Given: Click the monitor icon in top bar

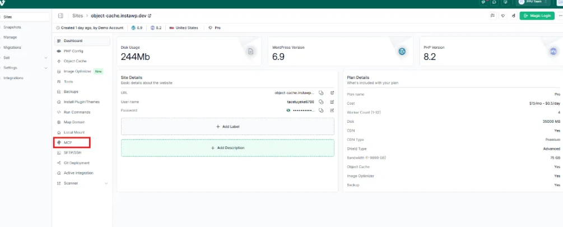Looking at the screenshot, I should pyautogui.click(x=506, y=2).
